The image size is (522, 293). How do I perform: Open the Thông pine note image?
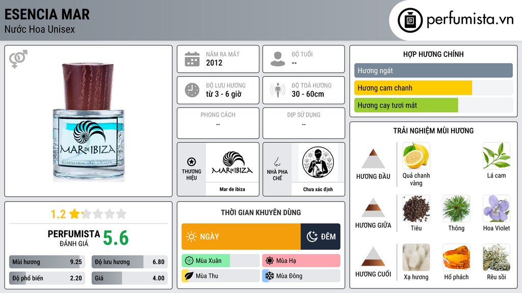click(x=456, y=209)
